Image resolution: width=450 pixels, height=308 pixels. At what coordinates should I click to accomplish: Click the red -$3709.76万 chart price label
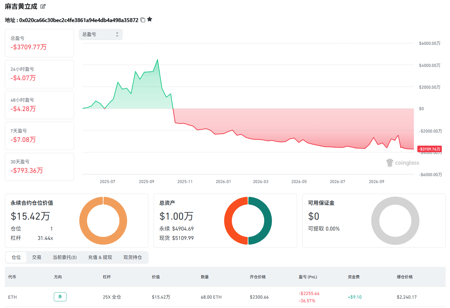click(429, 149)
